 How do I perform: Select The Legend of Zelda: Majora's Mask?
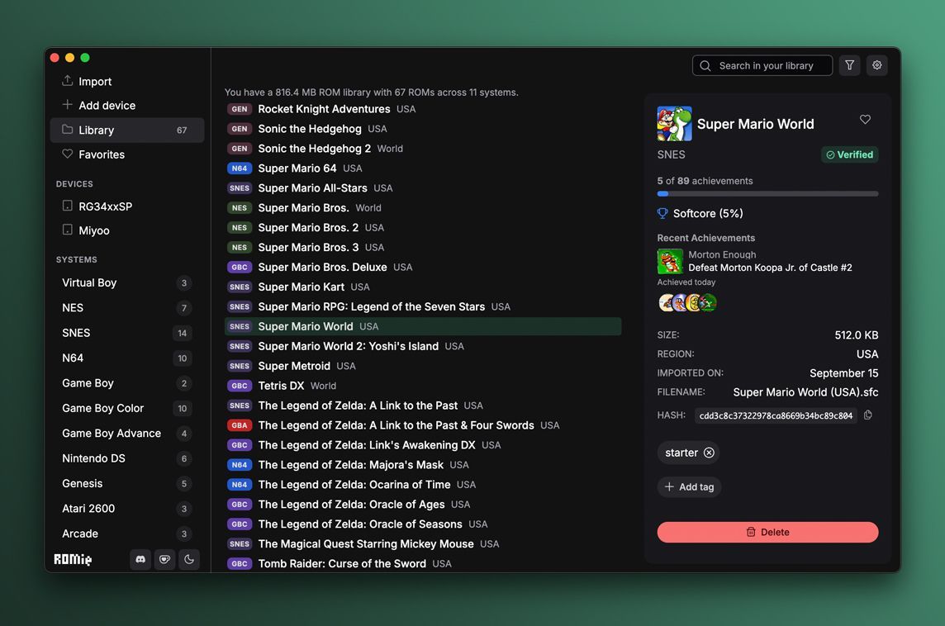[x=422, y=465]
